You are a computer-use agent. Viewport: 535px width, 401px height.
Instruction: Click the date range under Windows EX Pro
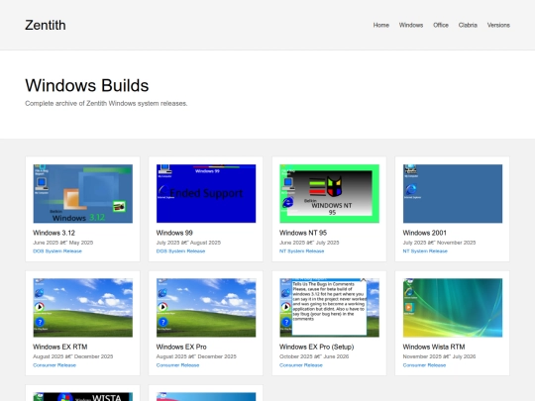pyautogui.click(x=196, y=356)
